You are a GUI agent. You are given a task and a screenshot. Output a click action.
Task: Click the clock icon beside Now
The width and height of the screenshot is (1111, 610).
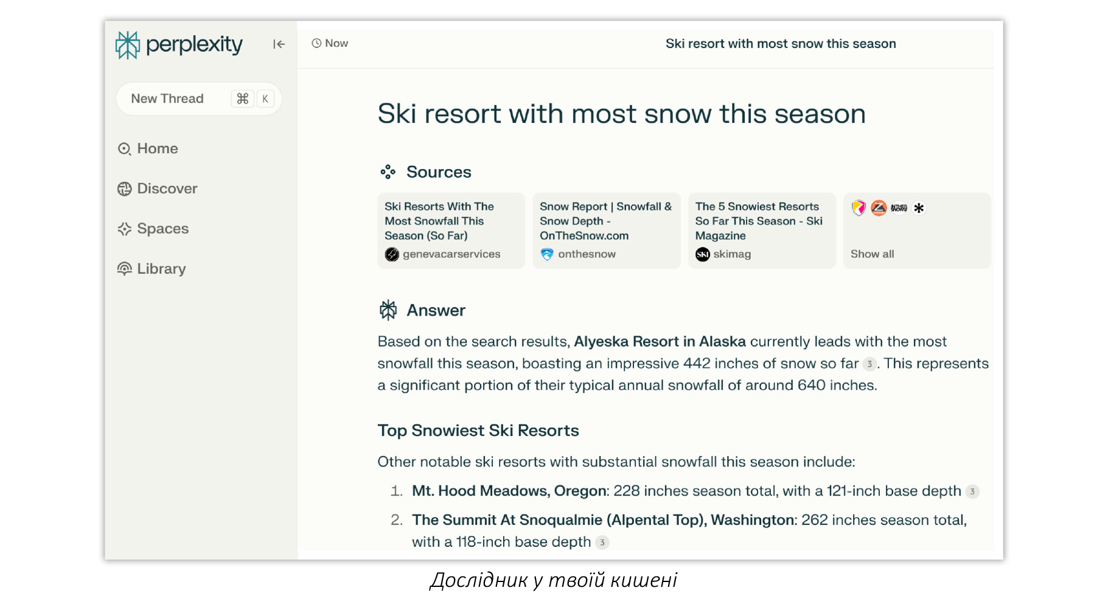[x=316, y=43]
